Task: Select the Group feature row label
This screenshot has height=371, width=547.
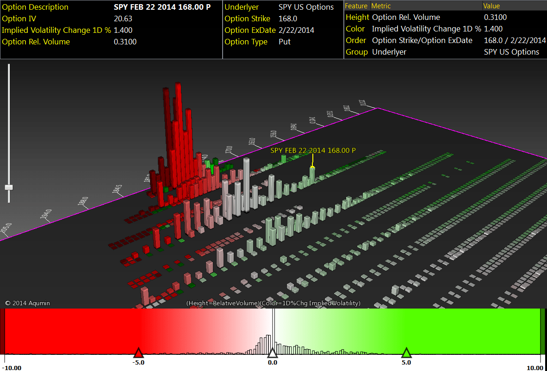Action: coord(356,52)
